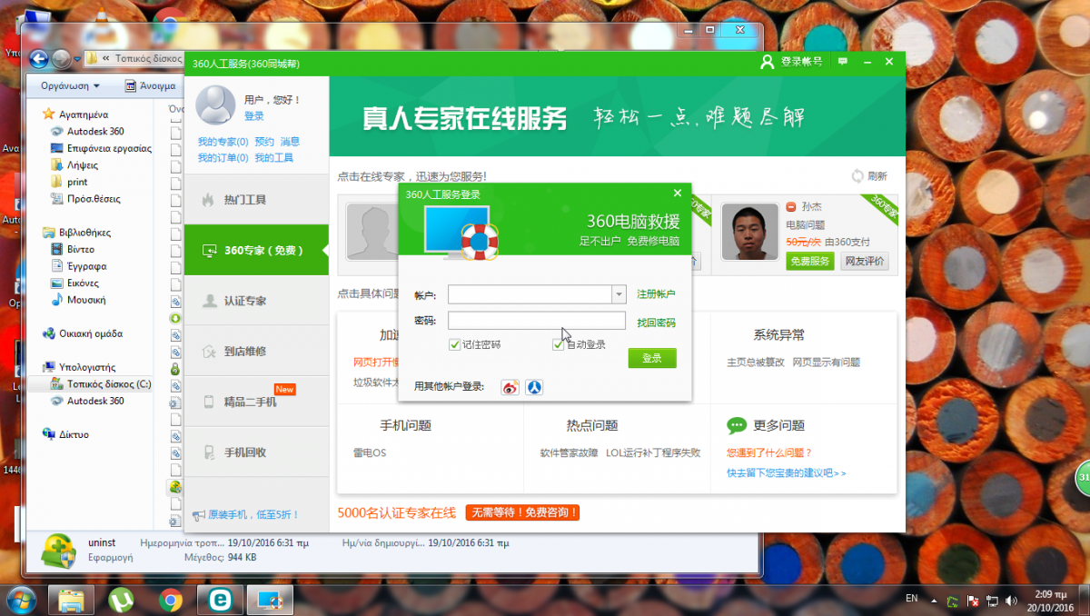Click 免费服务 button on 孙杰 card

[809, 262]
